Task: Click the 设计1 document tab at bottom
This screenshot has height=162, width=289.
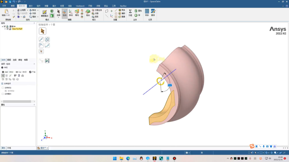Action: 42,148
